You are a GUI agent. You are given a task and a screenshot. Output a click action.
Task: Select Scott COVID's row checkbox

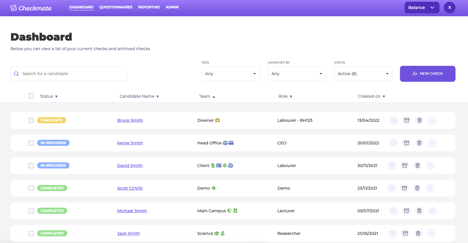(31, 188)
